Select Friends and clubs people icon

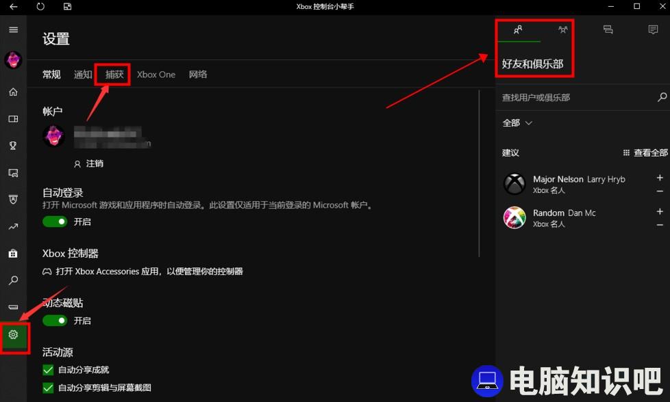click(x=518, y=29)
